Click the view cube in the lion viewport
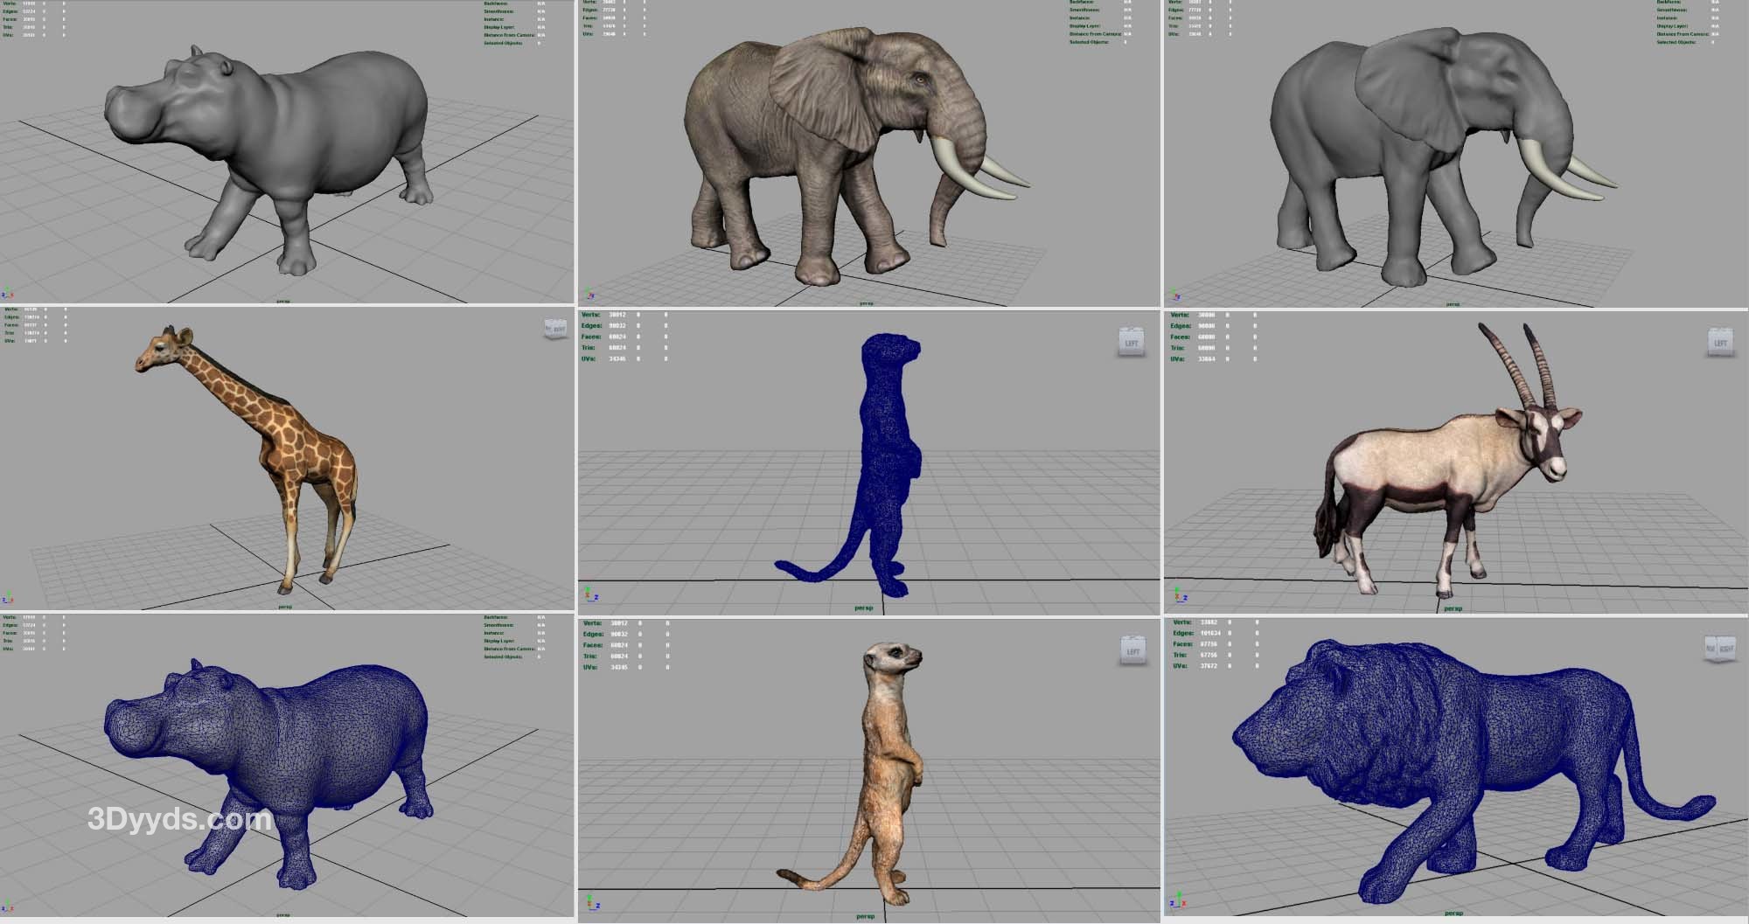 pyautogui.click(x=1719, y=649)
